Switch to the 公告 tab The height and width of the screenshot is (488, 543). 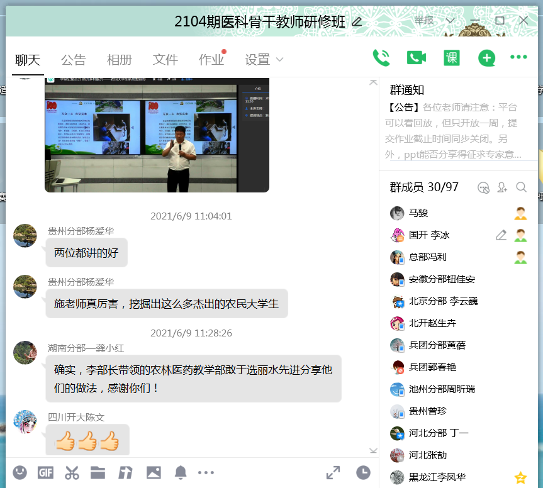coord(73,60)
